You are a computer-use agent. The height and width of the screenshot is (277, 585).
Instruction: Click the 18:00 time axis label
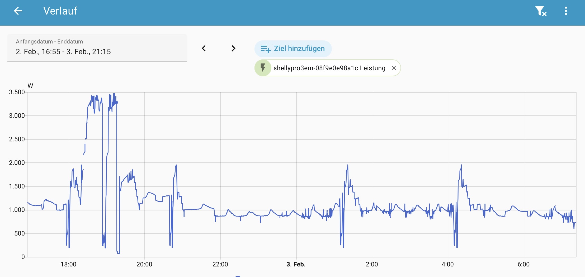coord(68,264)
